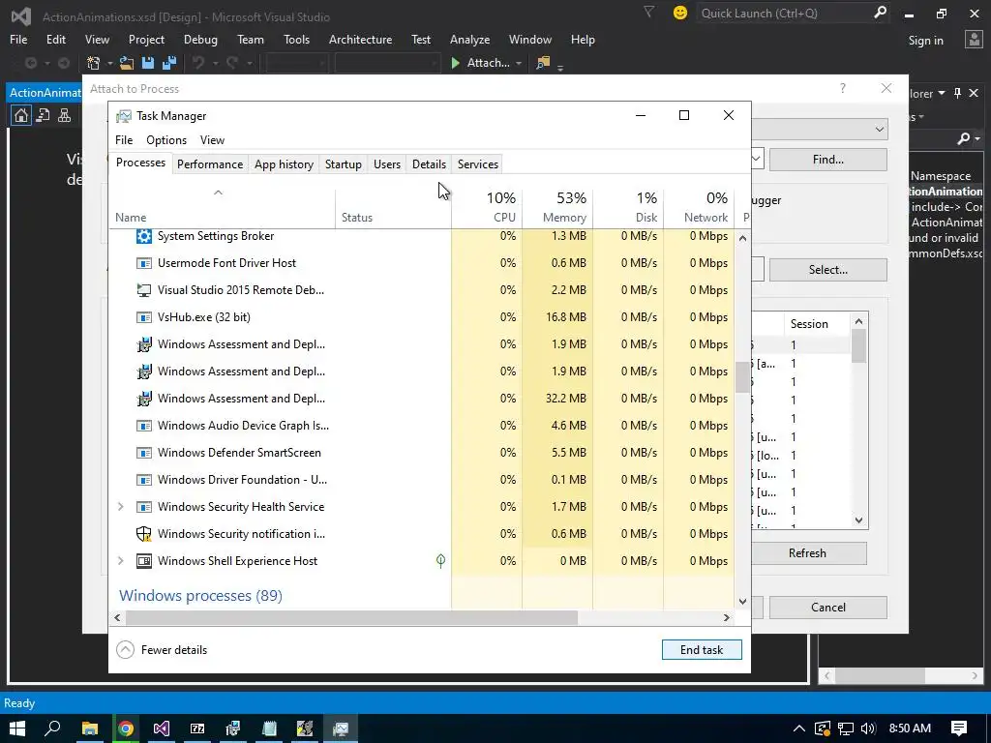
Task: Click the Visual Studio 2015 Remote Debugger icon
Action: 144,290
